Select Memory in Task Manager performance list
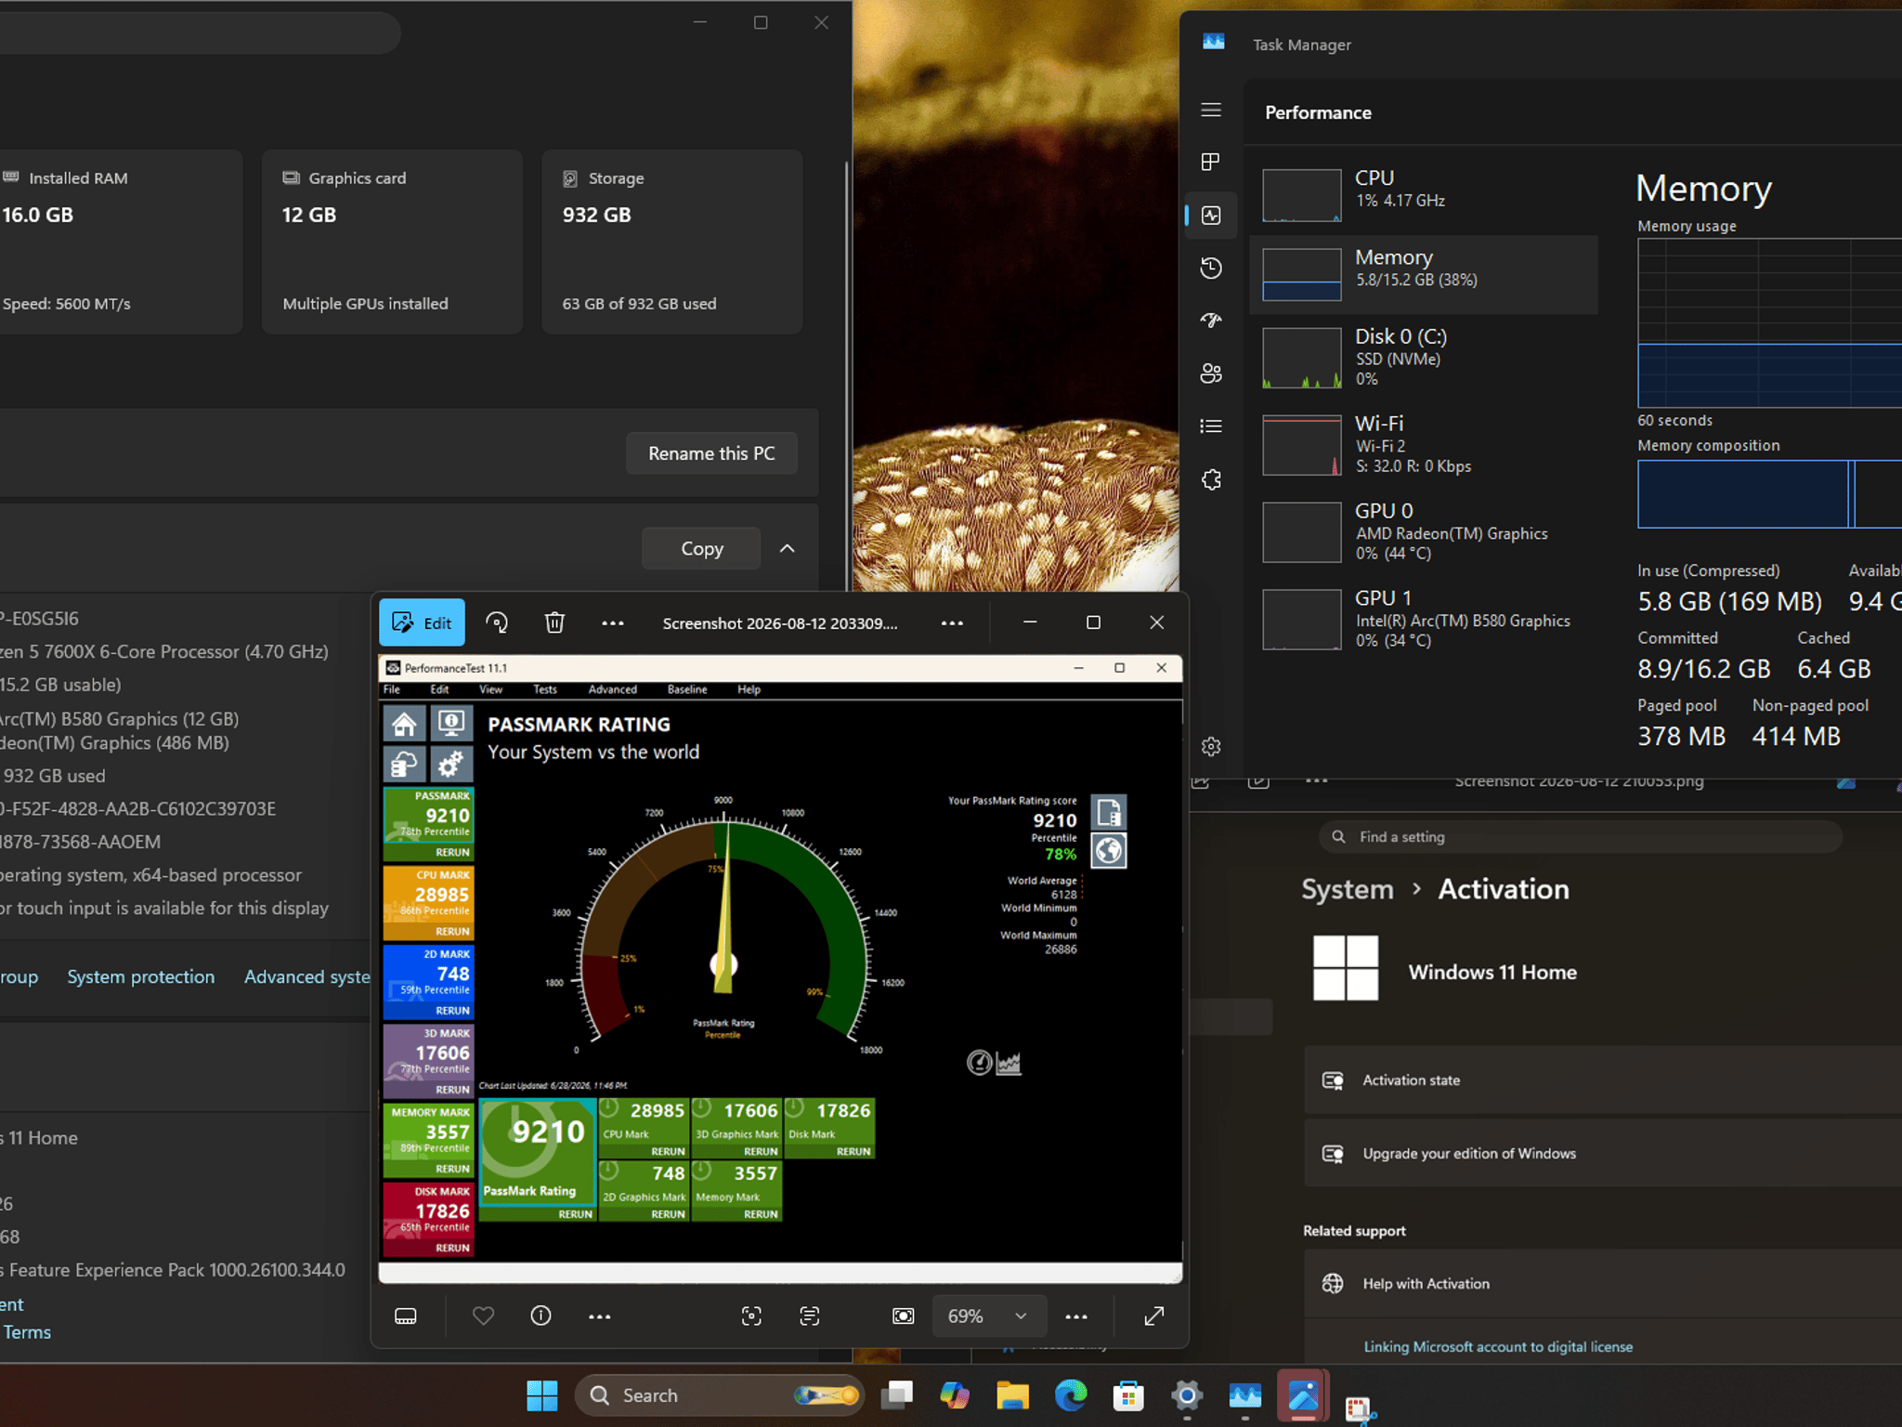This screenshot has width=1902, height=1427. 1425,274
